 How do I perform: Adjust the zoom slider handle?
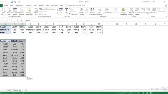[161, 93]
